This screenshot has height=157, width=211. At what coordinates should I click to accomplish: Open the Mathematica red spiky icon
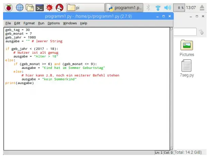(50, 8)
